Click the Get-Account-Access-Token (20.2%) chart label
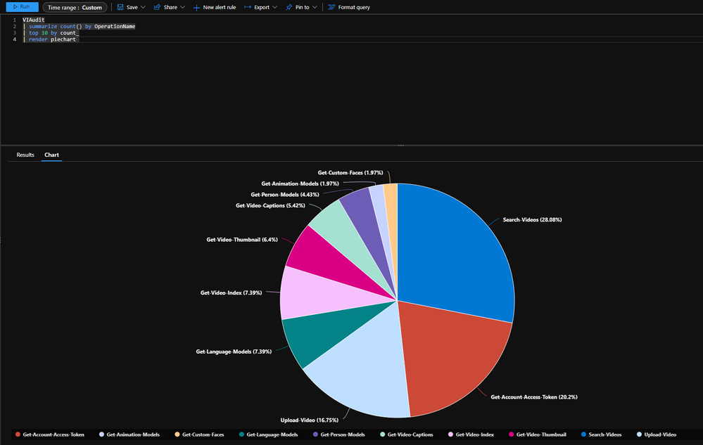The width and height of the screenshot is (703, 445). (x=534, y=397)
